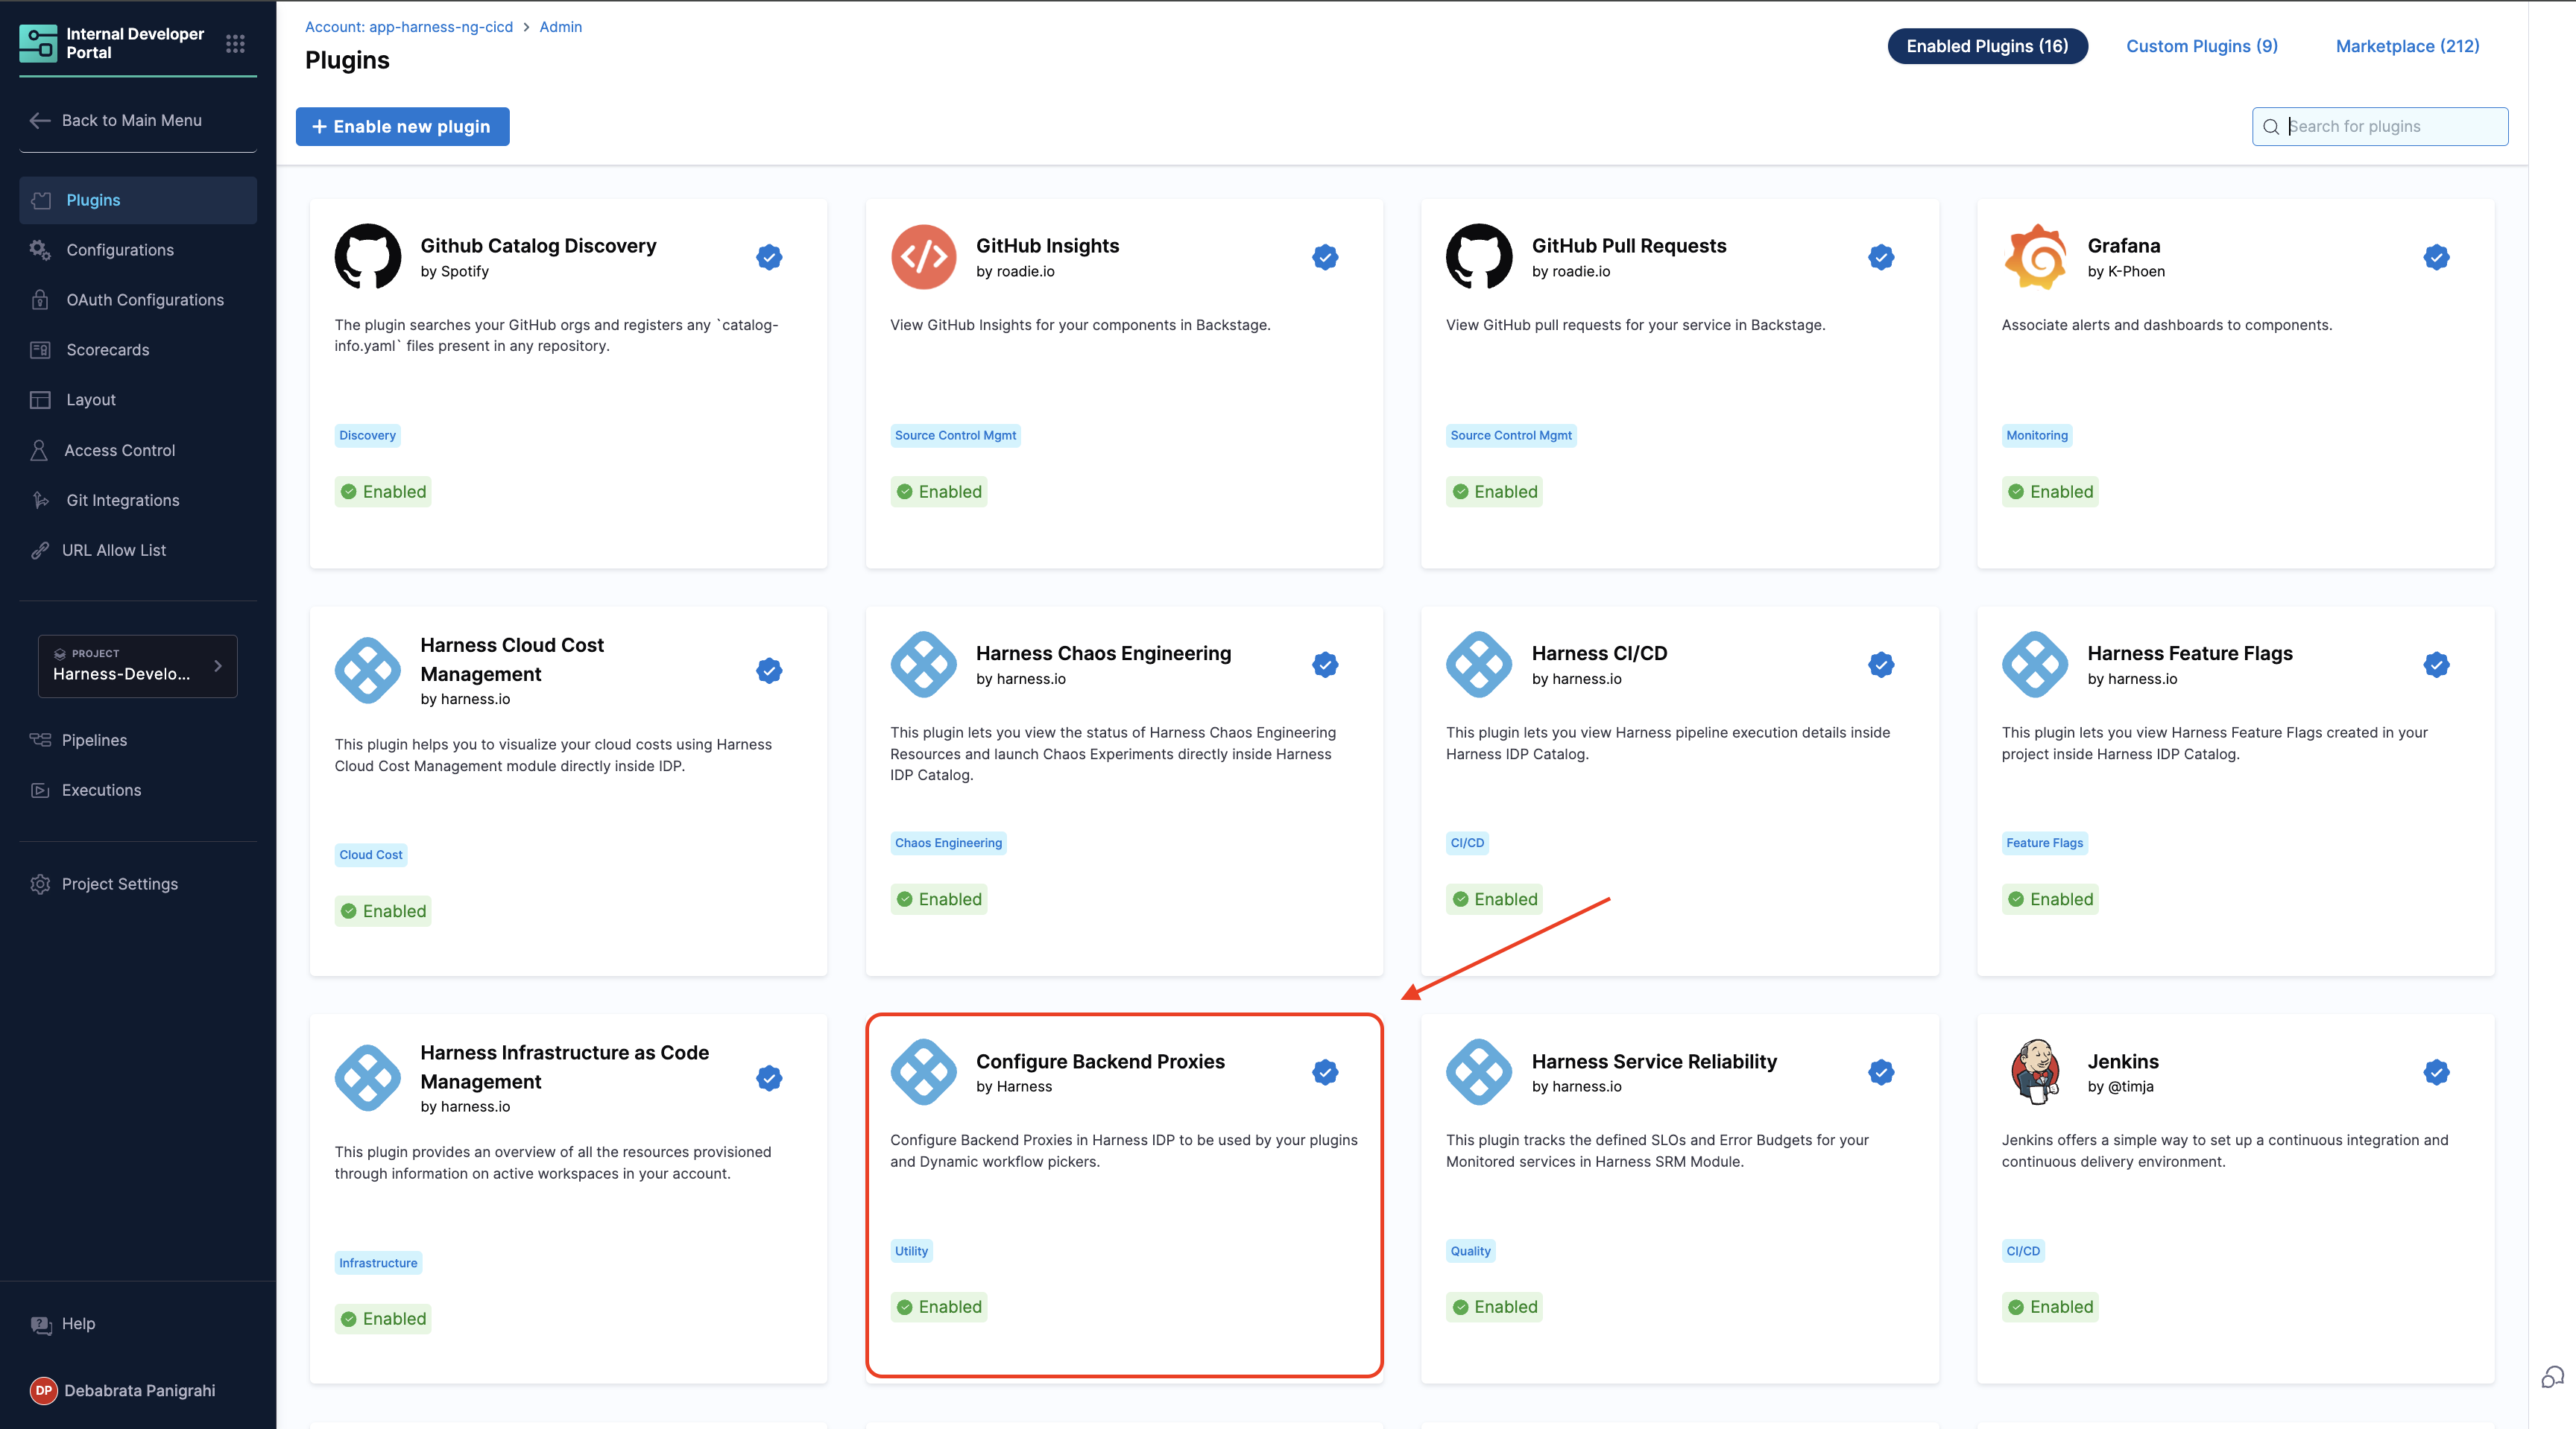
Task: Click the Enable new plugin button
Action: pyautogui.click(x=402, y=127)
